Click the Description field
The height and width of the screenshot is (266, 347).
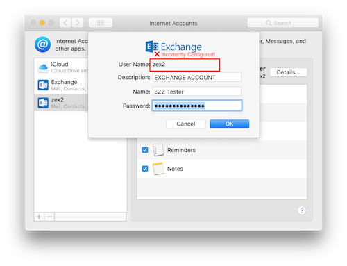(x=197, y=77)
